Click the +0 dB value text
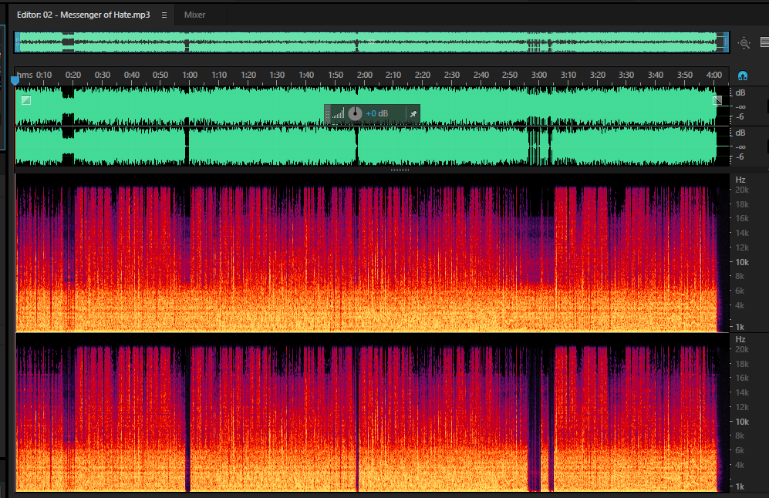Screen dimensions: 769x498 click(x=376, y=114)
